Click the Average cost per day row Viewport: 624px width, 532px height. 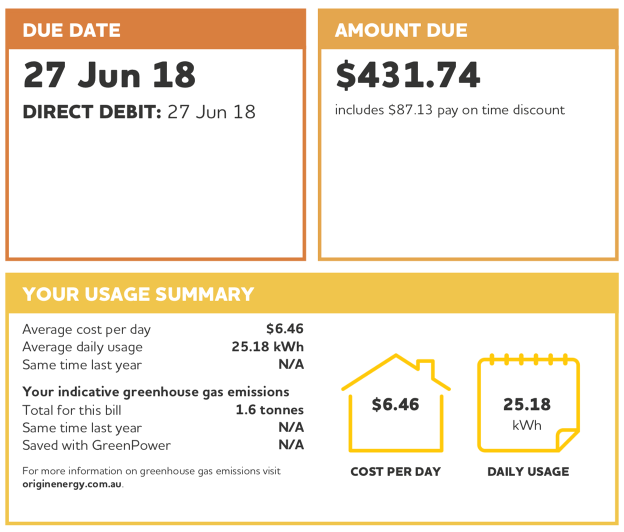point(86,329)
